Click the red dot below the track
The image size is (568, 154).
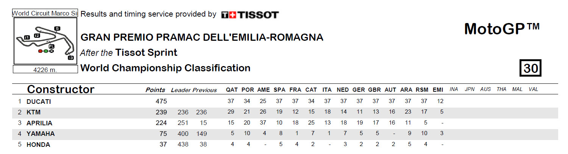[40, 51]
